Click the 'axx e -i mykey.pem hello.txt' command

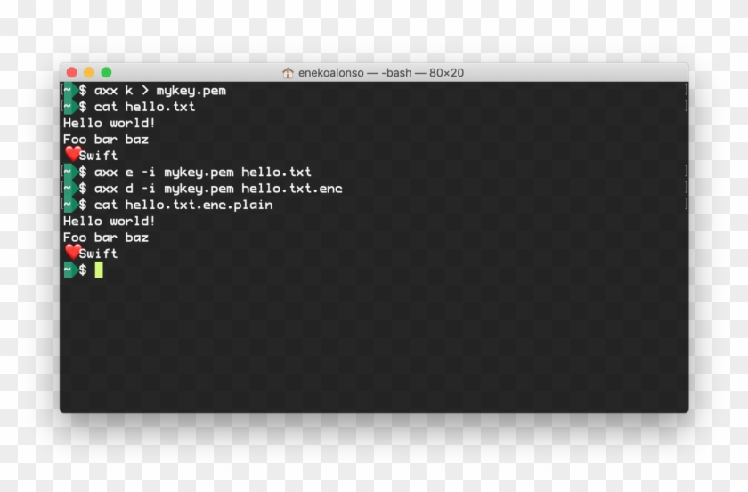coord(203,172)
